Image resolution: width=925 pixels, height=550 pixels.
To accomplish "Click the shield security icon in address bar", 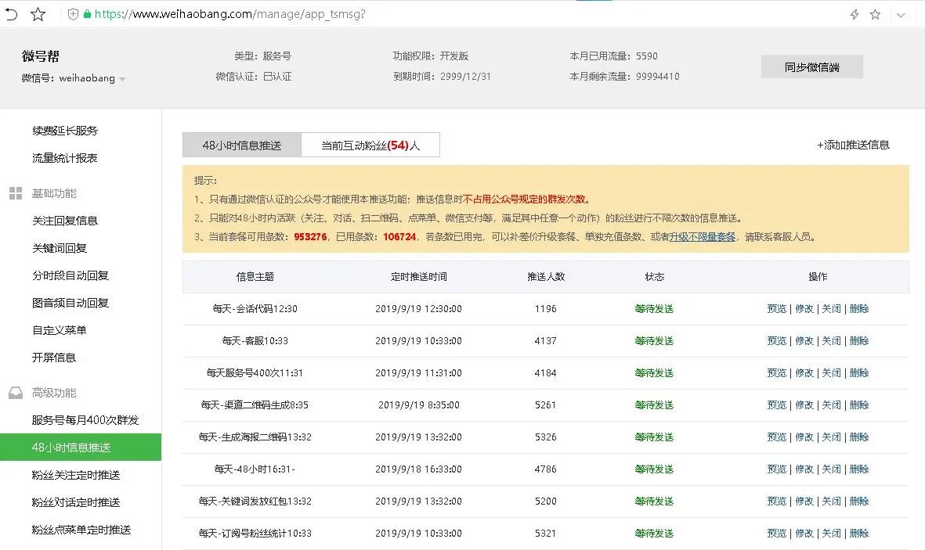I will point(73,14).
